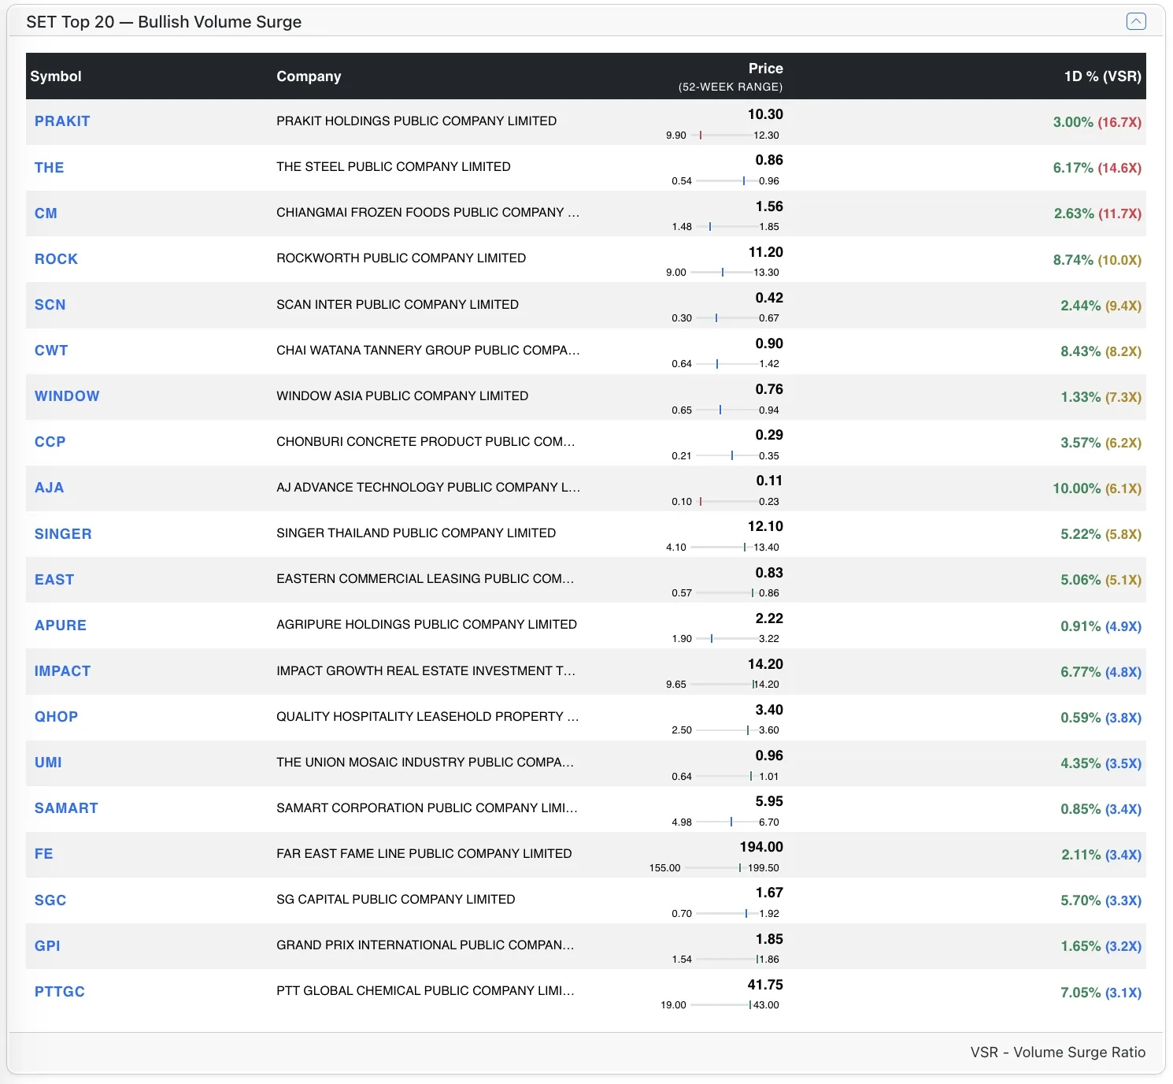The width and height of the screenshot is (1173, 1084).
Task: Select SINGER THAILAND PUBLIC COMPANY LIMITED name
Action: [x=416, y=533]
